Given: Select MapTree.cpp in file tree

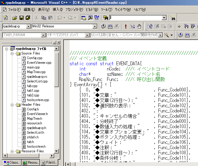Looking at the screenshot, I should (36, 72).
